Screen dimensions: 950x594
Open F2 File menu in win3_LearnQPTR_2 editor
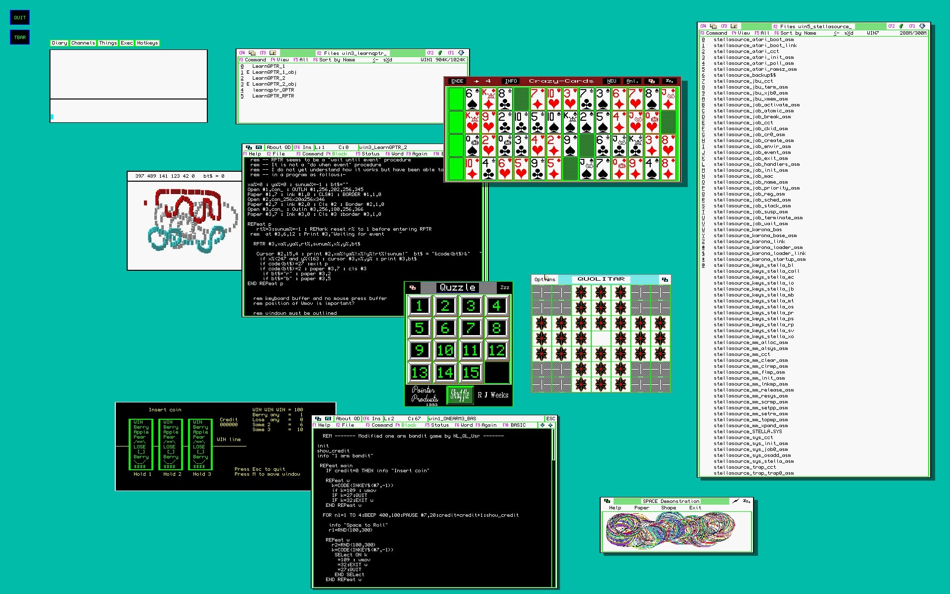coord(276,154)
